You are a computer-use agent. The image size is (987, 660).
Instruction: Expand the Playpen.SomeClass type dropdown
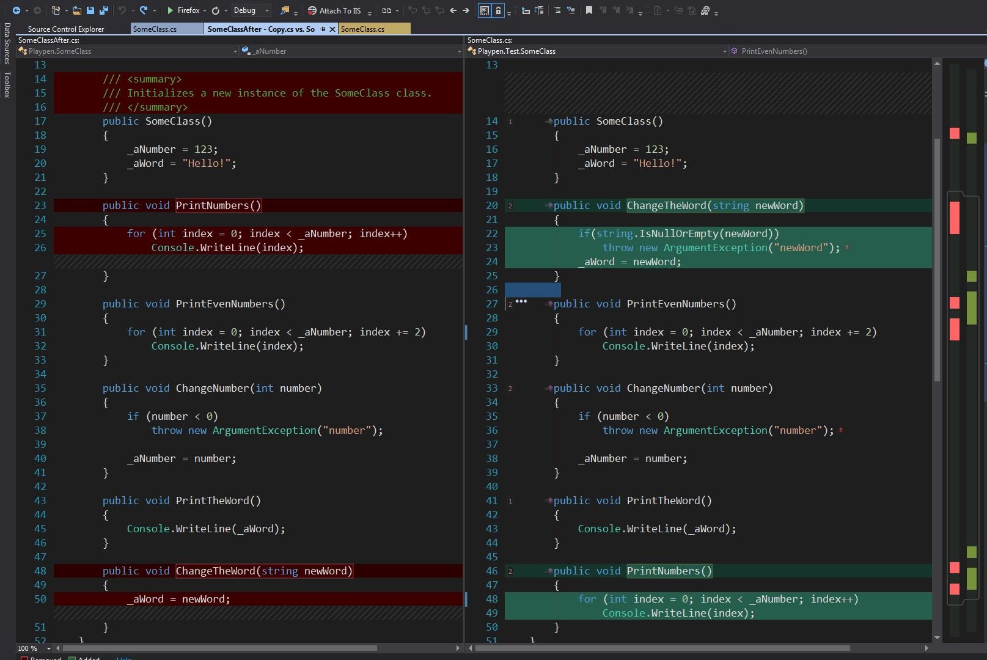pyautogui.click(x=235, y=51)
